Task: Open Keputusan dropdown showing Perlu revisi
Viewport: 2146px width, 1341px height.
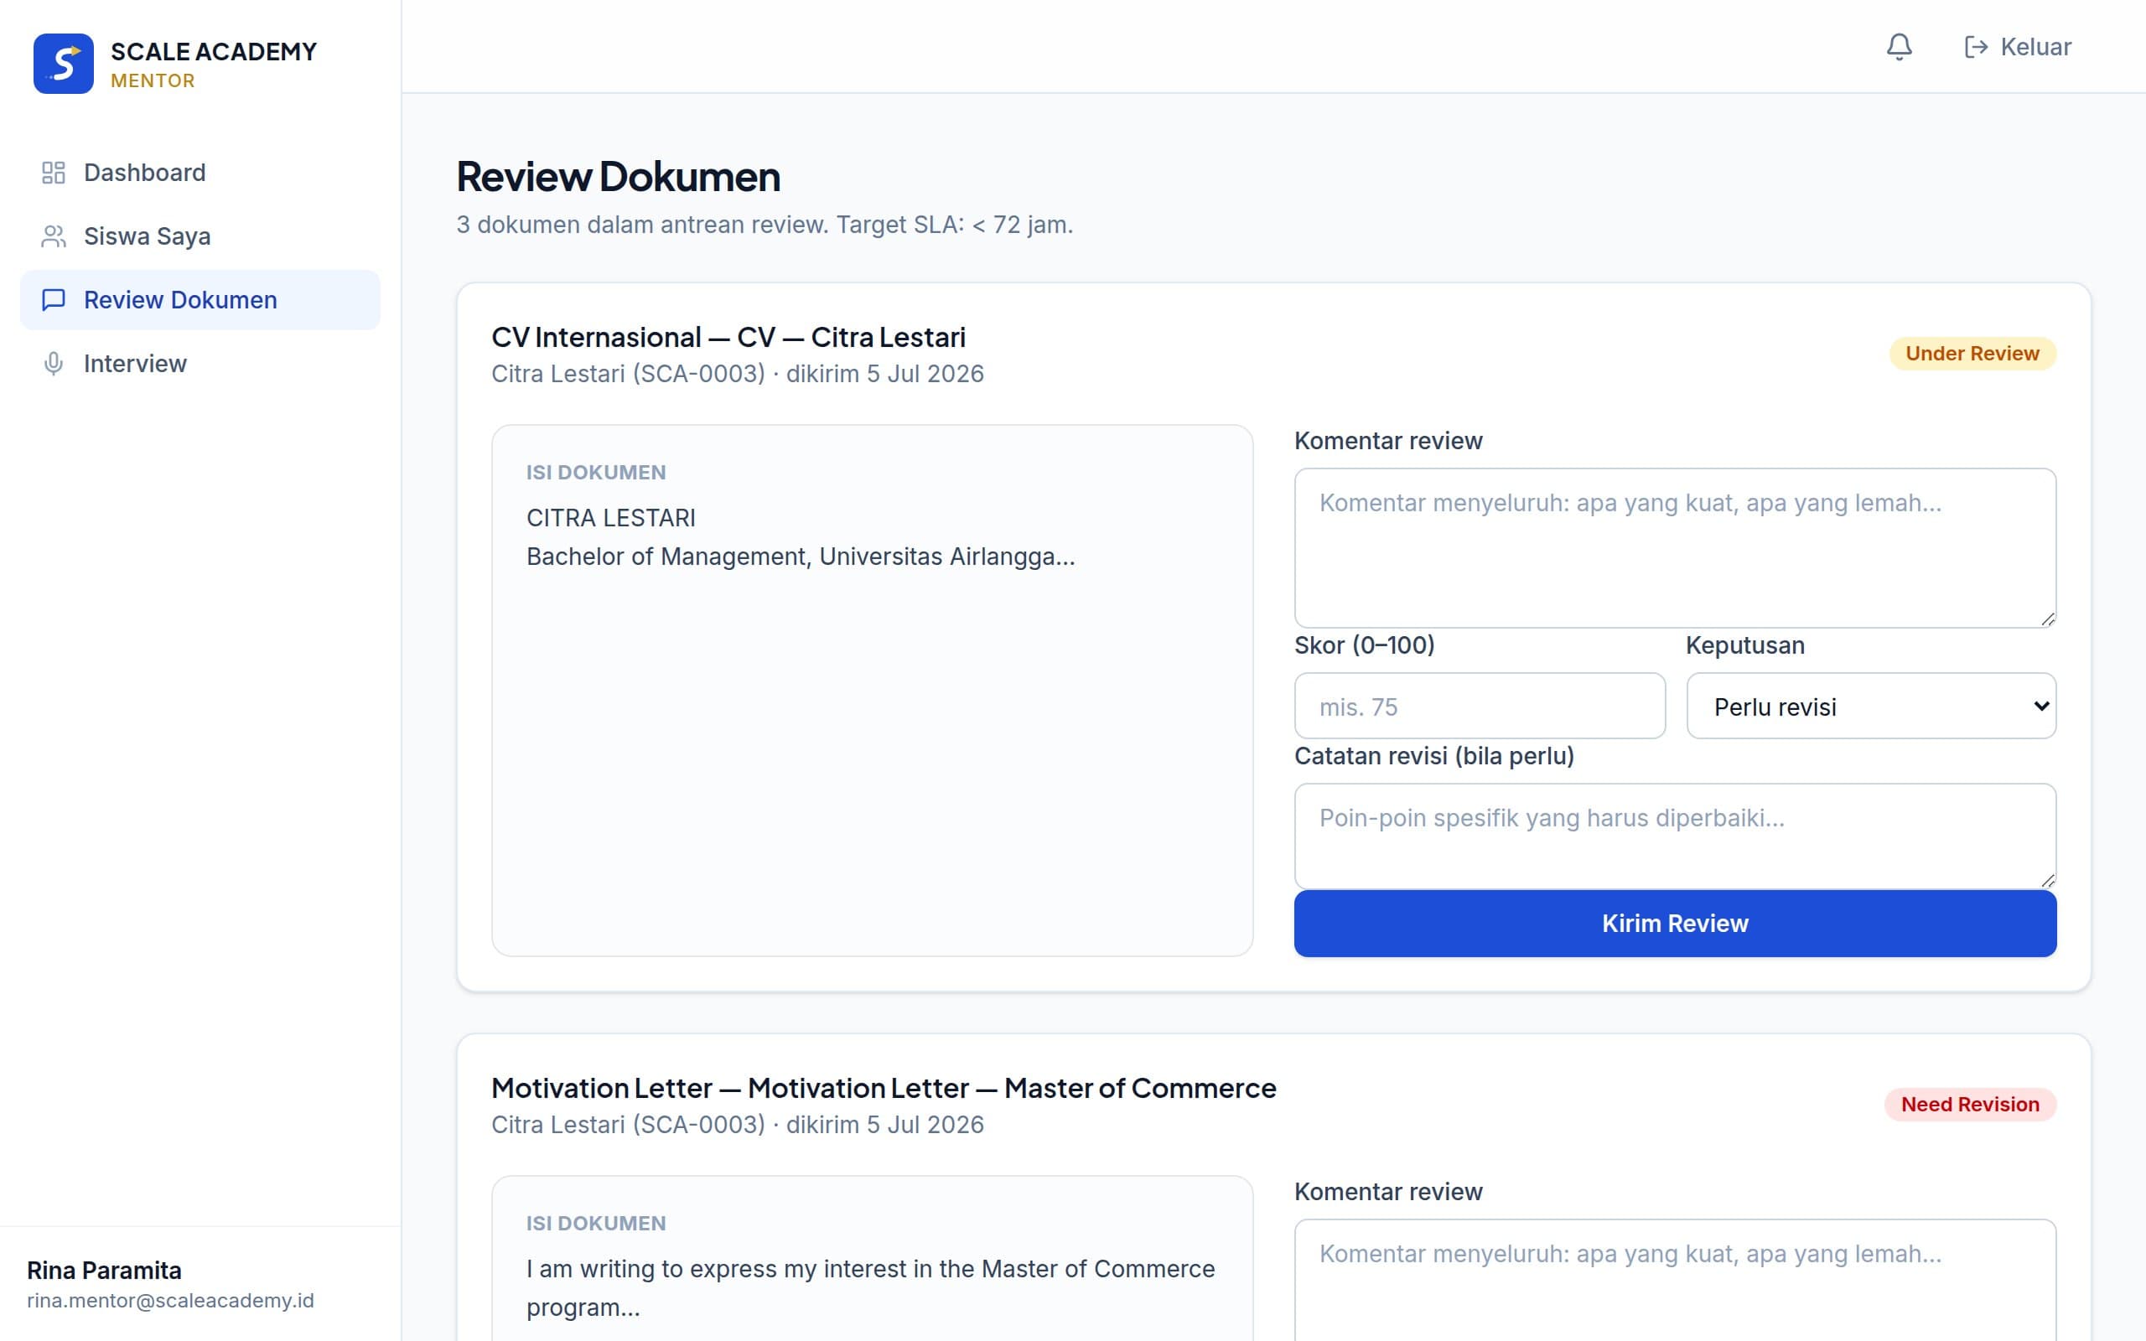Action: [1871, 706]
